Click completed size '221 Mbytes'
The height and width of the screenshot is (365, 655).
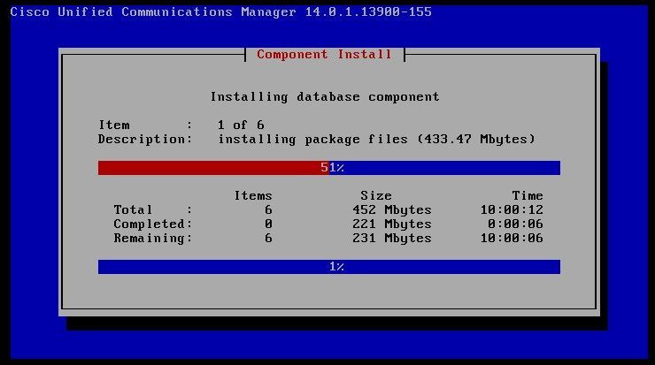pos(392,224)
